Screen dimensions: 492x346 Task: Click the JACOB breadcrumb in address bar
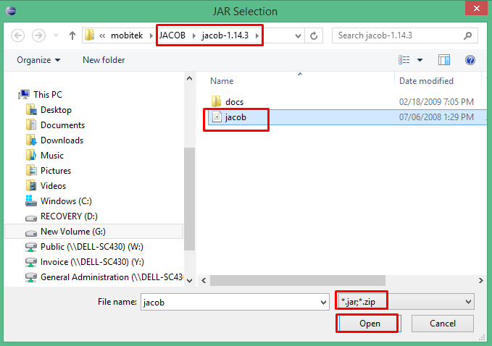pyautogui.click(x=172, y=35)
